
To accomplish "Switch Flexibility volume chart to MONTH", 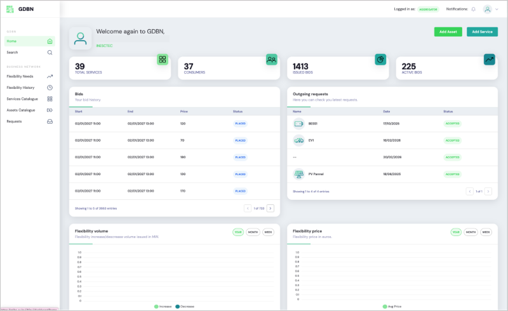I will [x=253, y=232].
